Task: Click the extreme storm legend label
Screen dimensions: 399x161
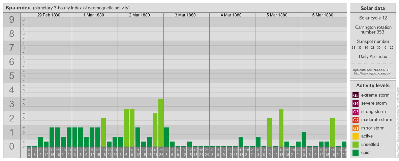Action: point(375,95)
